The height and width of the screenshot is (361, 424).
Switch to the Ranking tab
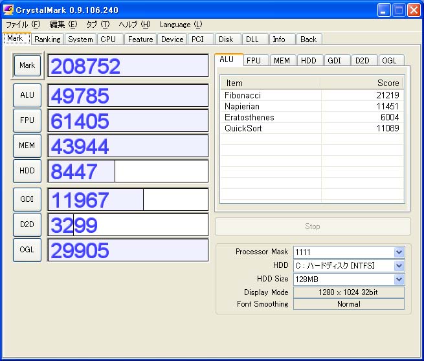[48, 39]
